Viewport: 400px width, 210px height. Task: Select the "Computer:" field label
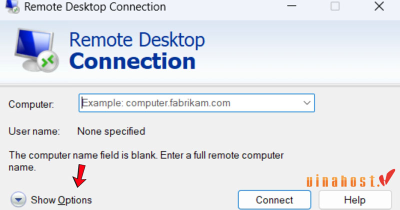point(31,104)
